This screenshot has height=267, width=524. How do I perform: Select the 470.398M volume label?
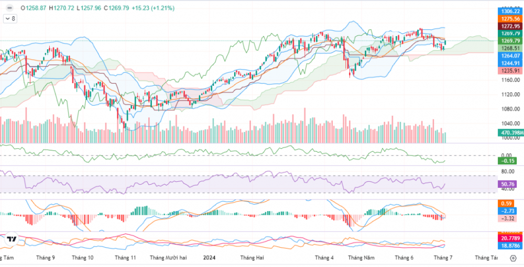pos(510,133)
